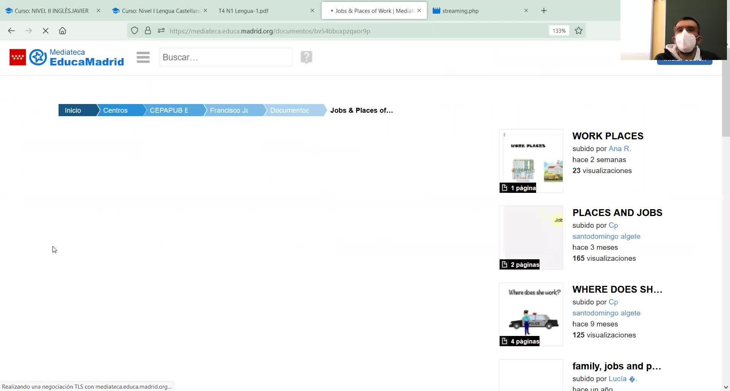
Task: Bookmark this page with the star
Action: click(579, 31)
